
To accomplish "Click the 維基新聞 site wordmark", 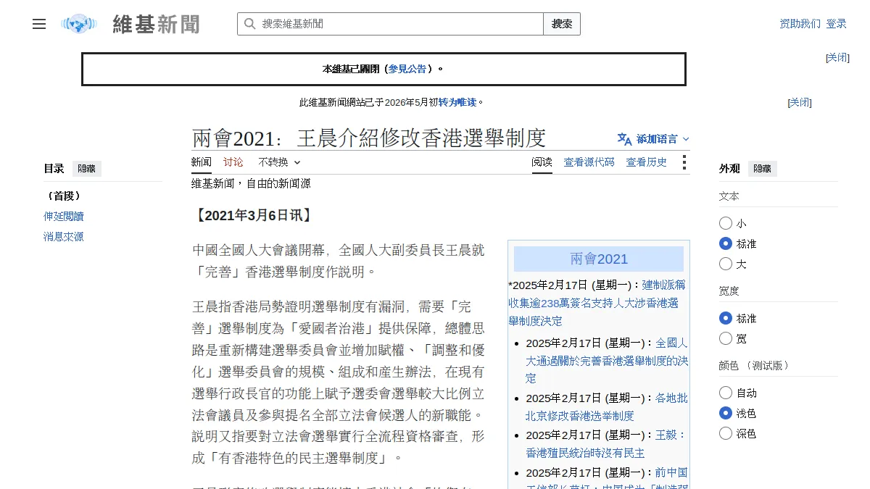I will tap(156, 24).
